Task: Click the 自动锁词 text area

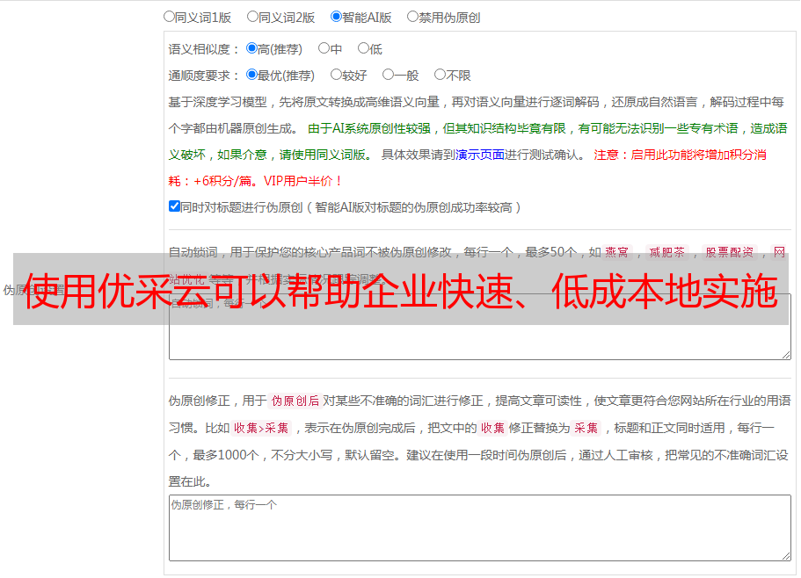Action: pos(480,327)
